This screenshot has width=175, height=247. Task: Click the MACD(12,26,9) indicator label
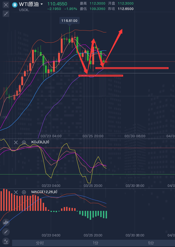pyautogui.click(x=44, y=192)
